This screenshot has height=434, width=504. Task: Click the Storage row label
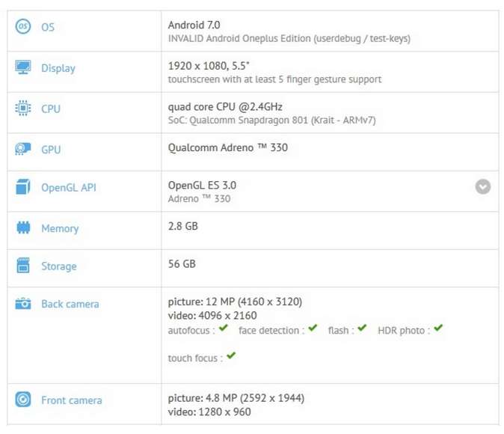(x=59, y=266)
